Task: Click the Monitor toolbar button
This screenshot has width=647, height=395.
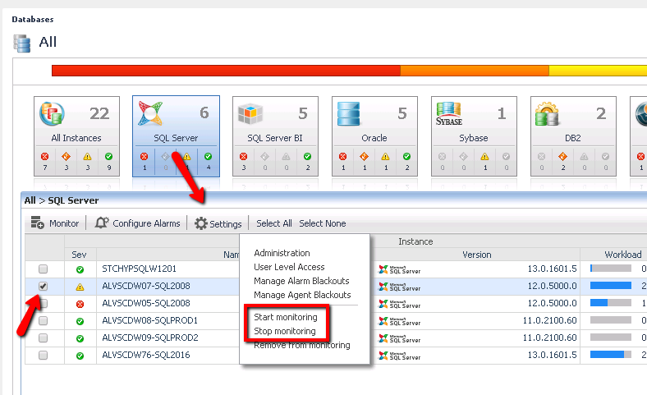Action: (x=55, y=223)
